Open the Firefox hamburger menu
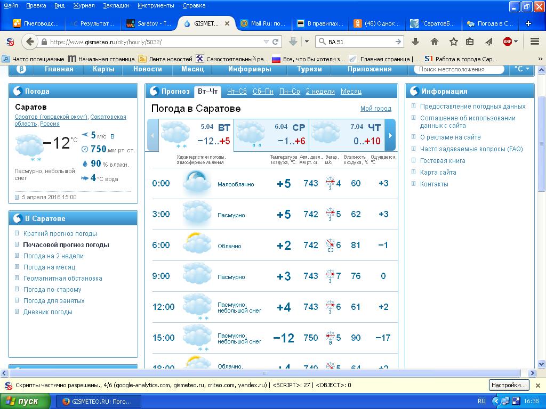The width and height of the screenshot is (546, 409). [535, 42]
